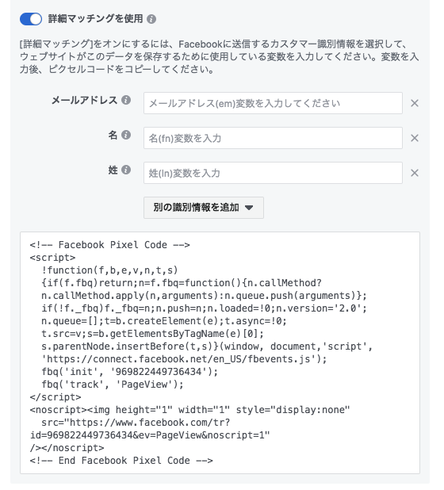Click the info icon next to 姓
The height and width of the screenshot is (490, 444).
click(126, 170)
